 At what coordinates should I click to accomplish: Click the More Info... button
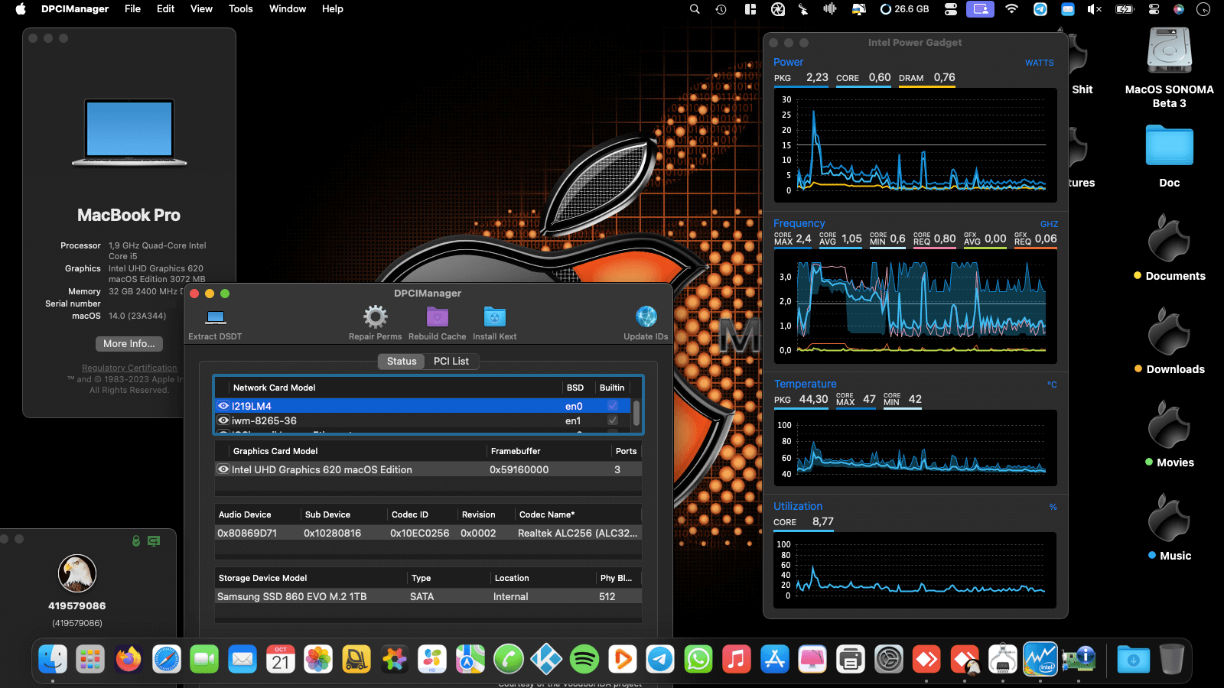129,344
